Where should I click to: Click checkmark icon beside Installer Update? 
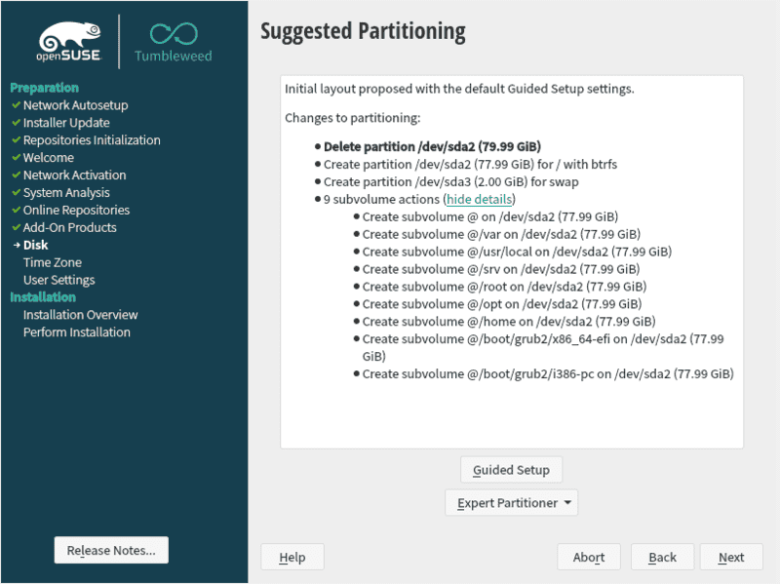point(16,123)
